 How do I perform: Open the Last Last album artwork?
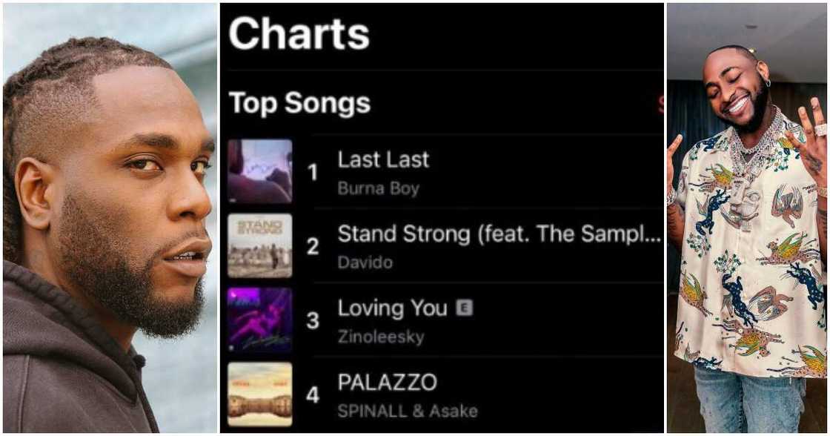(259, 171)
